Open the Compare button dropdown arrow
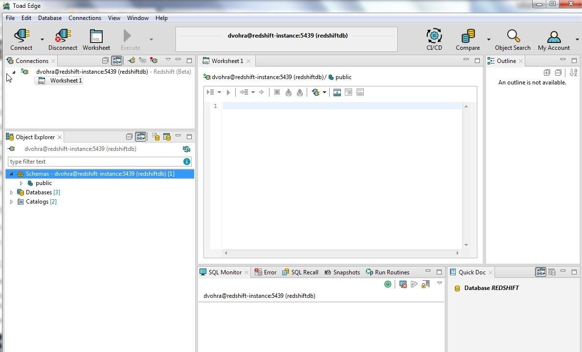The width and height of the screenshot is (582, 352). coord(489,39)
